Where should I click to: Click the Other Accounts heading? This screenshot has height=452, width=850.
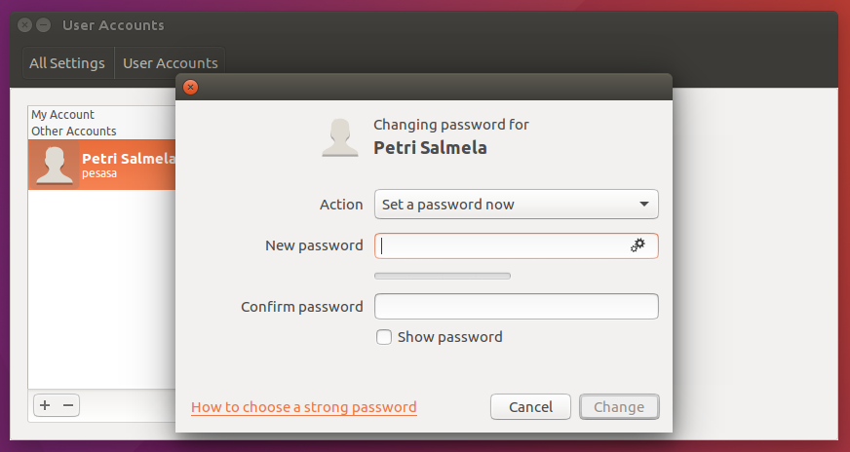pyautogui.click(x=74, y=131)
